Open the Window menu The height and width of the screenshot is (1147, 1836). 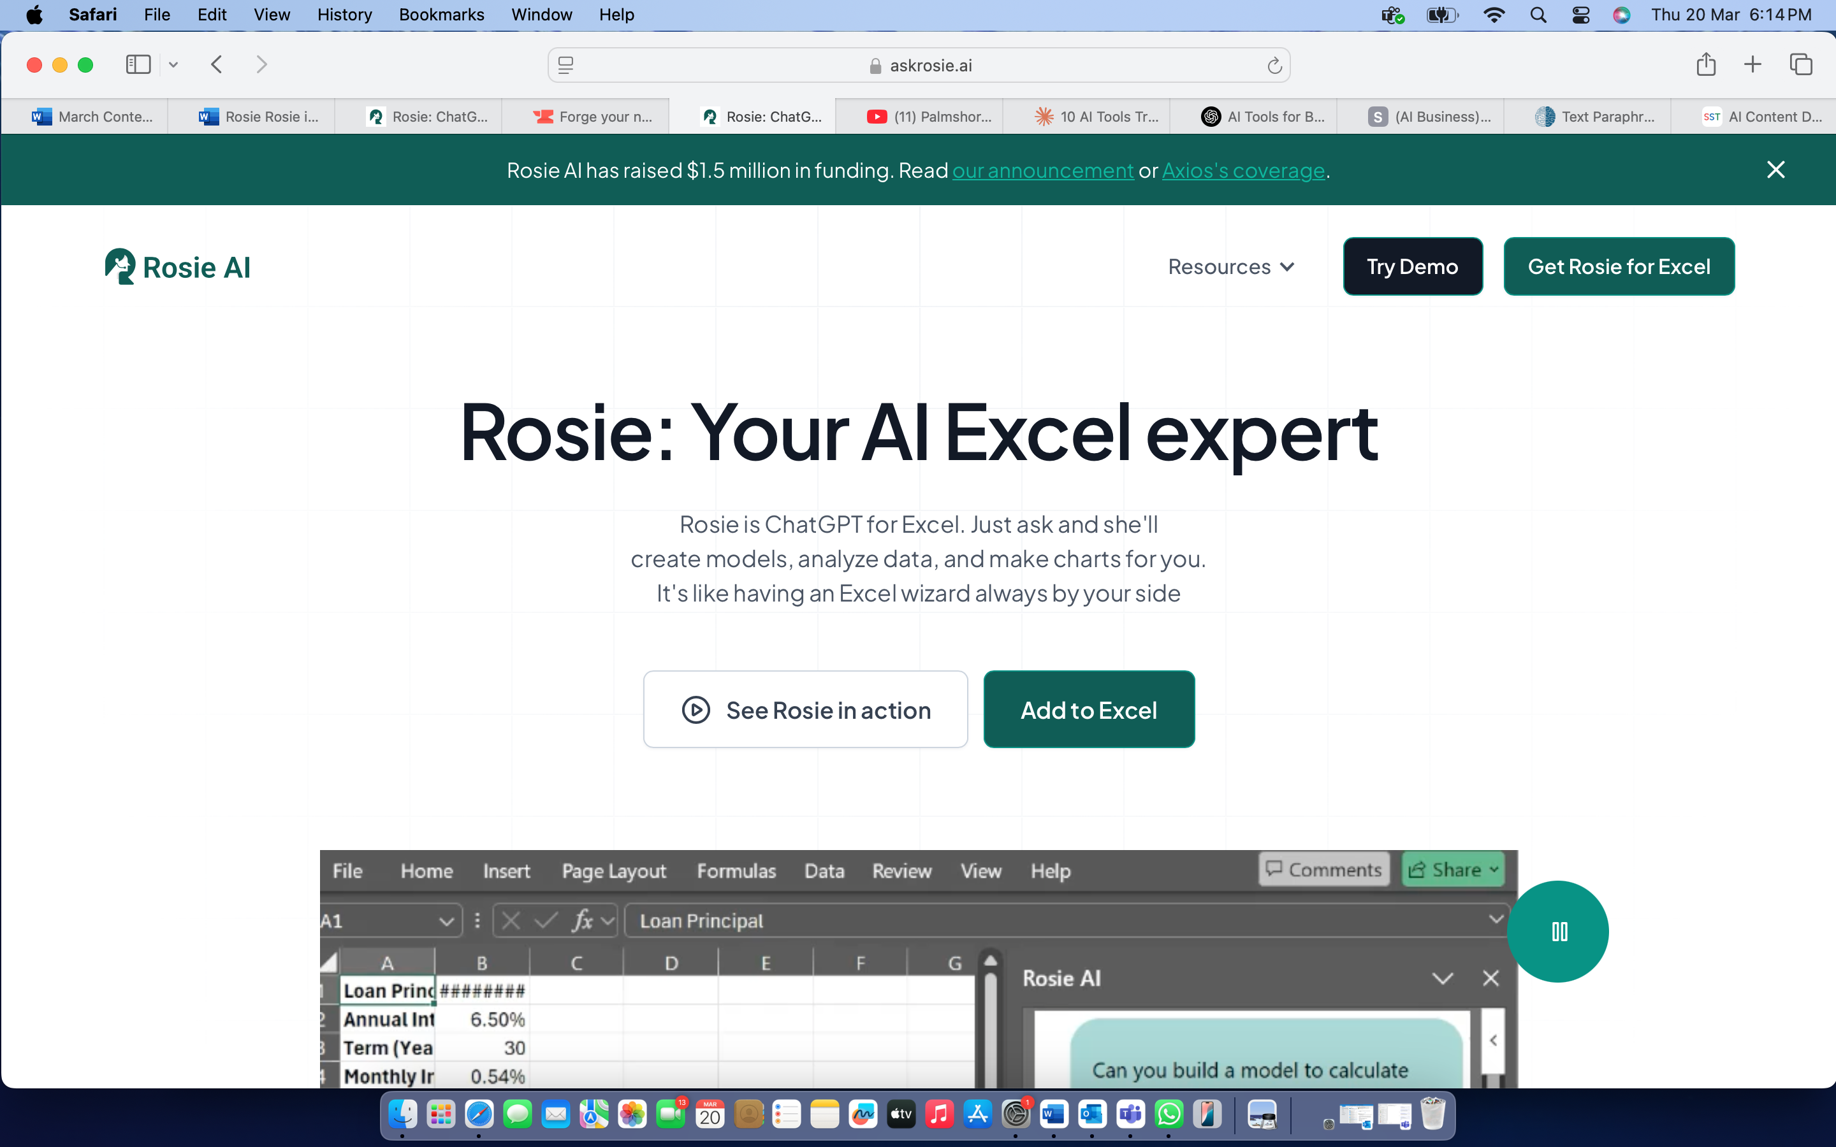pos(541,15)
